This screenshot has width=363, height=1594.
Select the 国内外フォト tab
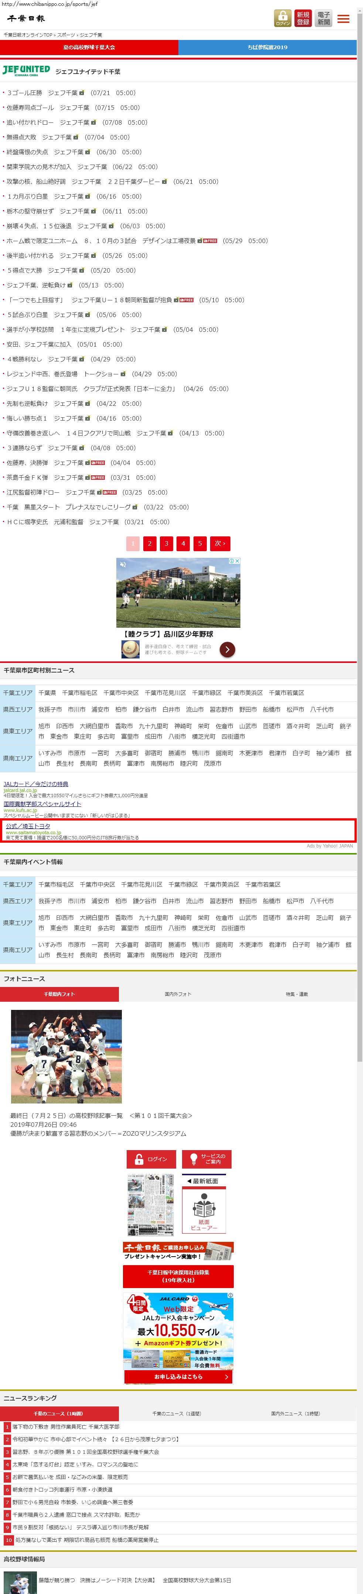pyautogui.click(x=178, y=994)
